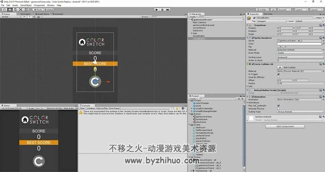The image size is (325, 172).
Task: Toggle Maximize On Play in Game view
Action: point(55,108)
